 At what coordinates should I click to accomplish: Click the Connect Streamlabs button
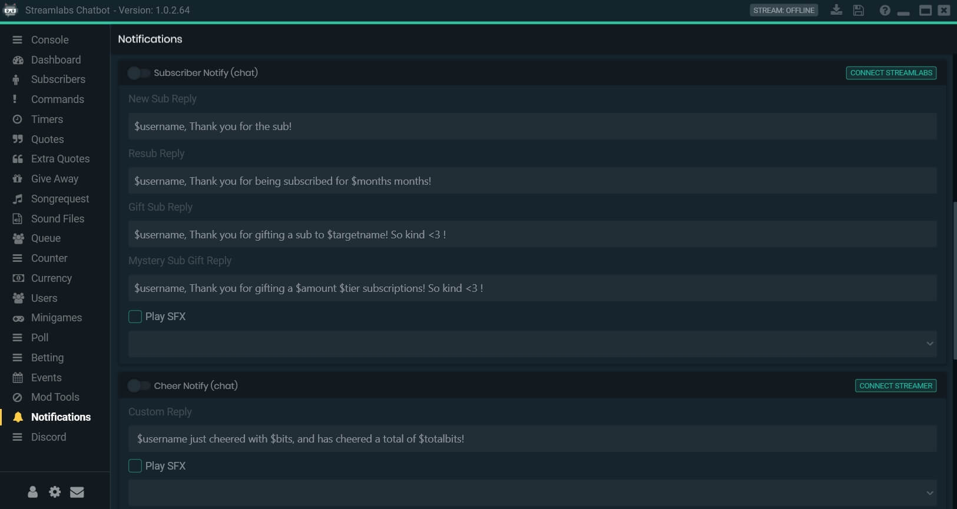pos(890,73)
